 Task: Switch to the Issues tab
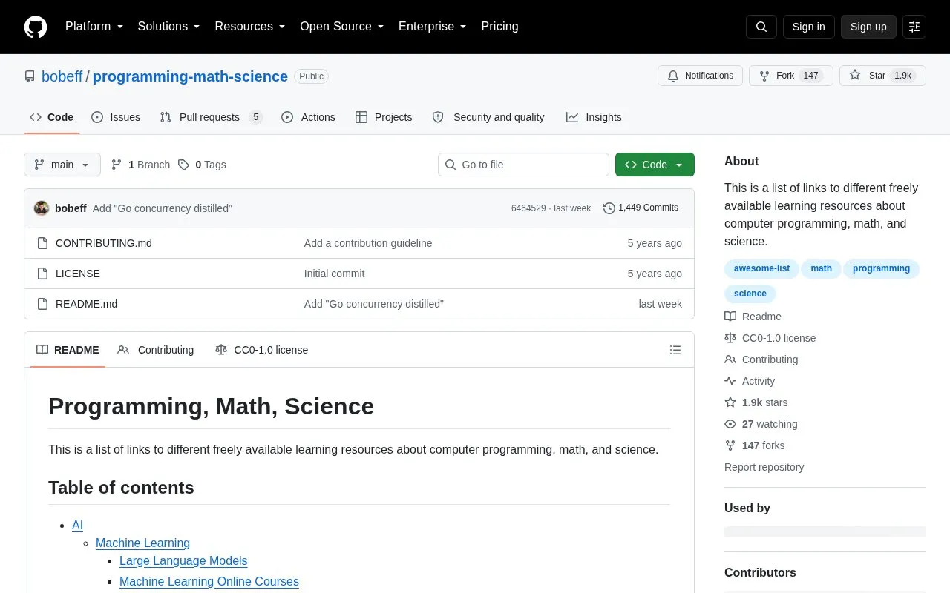click(x=116, y=117)
